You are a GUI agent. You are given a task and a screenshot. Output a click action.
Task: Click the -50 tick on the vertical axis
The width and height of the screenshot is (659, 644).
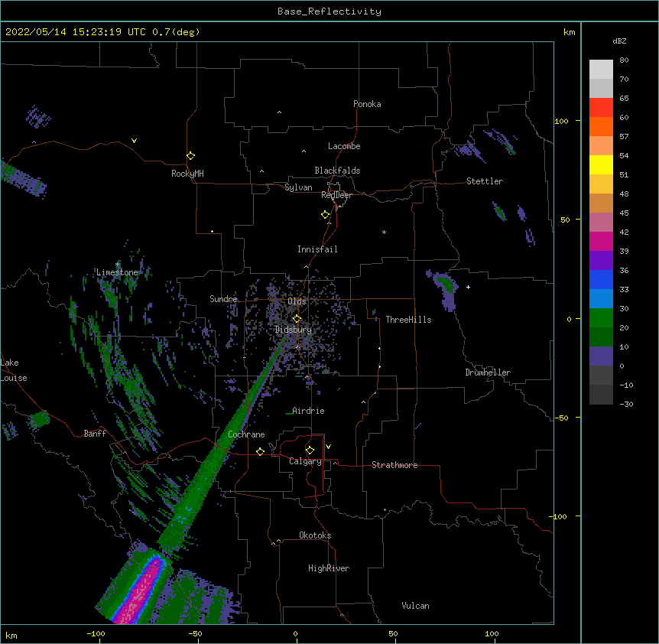tap(561, 418)
